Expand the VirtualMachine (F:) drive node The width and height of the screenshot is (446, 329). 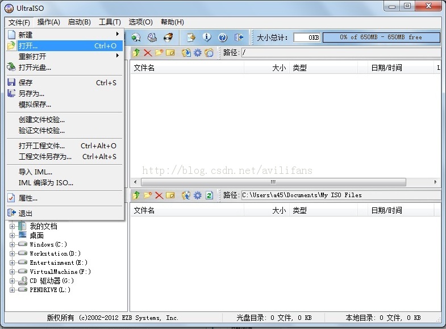(x=12, y=272)
